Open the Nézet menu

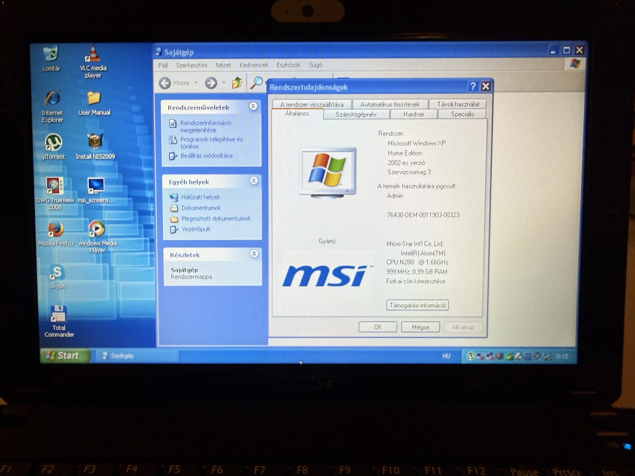tap(223, 65)
